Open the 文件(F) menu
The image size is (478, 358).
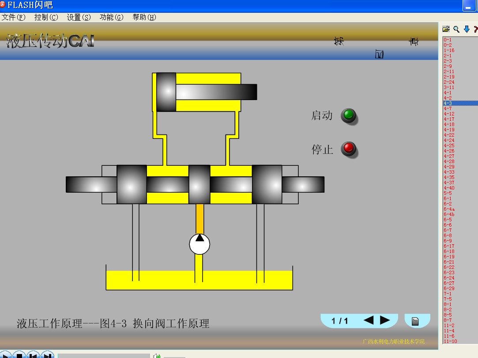(14, 17)
